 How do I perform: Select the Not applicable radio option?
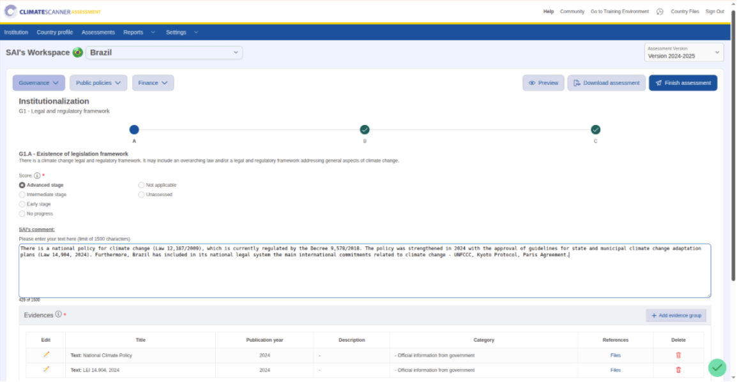click(142, 185)
